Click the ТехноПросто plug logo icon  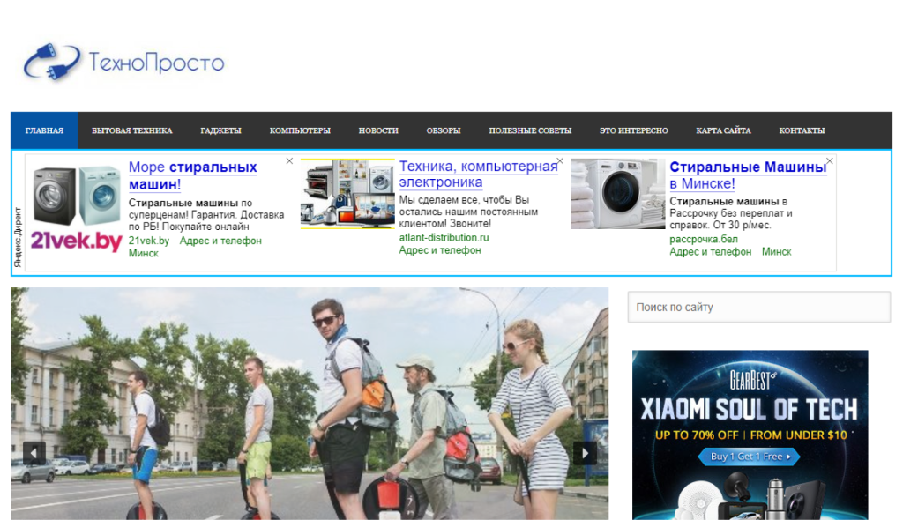pyautogui.click(x=51, y=63)
